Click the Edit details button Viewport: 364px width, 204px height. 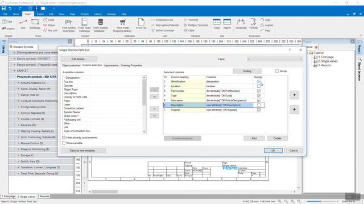78,59
